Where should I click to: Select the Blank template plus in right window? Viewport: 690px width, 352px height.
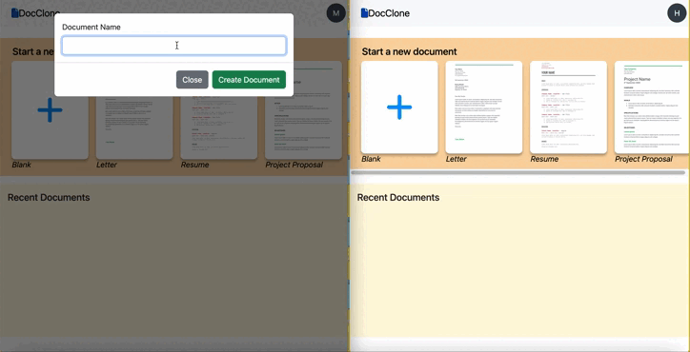pyautogui.click(x=399, y=108)
